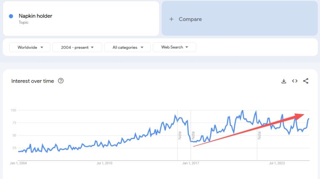Click the plus icon beside Compare
This screenshot has width=320, height=179.
[171, 19]
